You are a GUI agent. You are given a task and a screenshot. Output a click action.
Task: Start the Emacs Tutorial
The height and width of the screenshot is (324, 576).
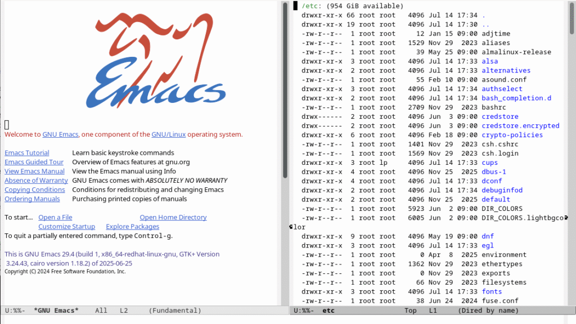[27, 153]
